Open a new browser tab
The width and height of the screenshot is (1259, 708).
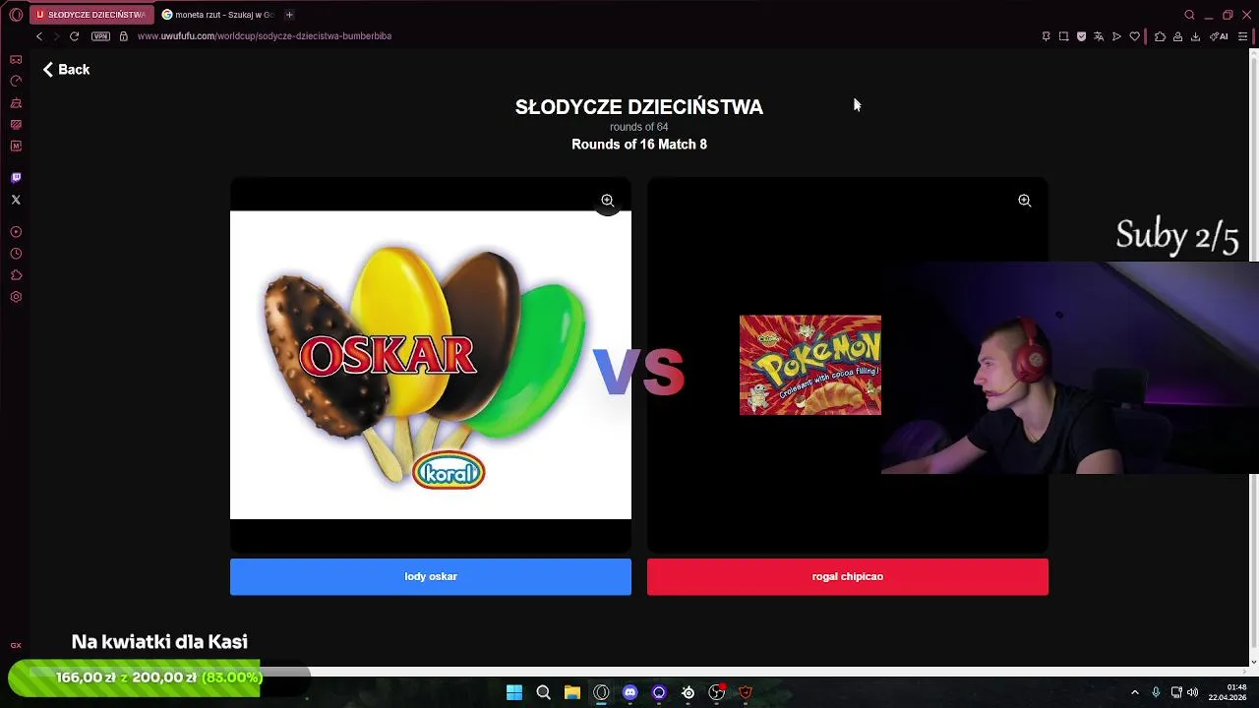(289, 15)
